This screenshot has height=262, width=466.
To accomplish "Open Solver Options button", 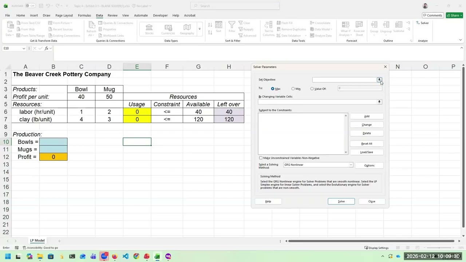I will (x=369, y=166).
